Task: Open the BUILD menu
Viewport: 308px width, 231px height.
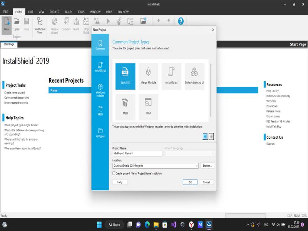Action: click(68, 12)
